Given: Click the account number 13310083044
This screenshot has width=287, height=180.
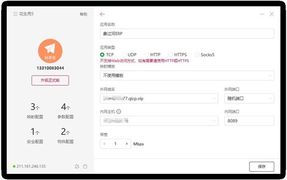Looking at the screenshot, I should point(50,68).
